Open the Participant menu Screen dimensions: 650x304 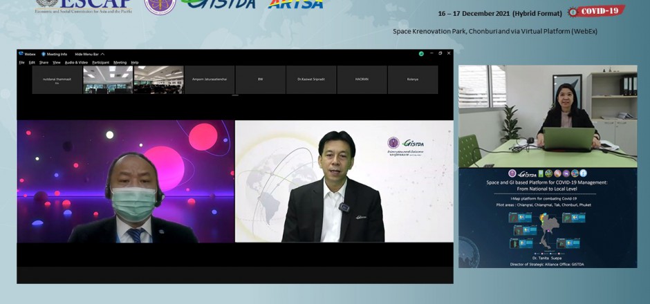[100, 62]
